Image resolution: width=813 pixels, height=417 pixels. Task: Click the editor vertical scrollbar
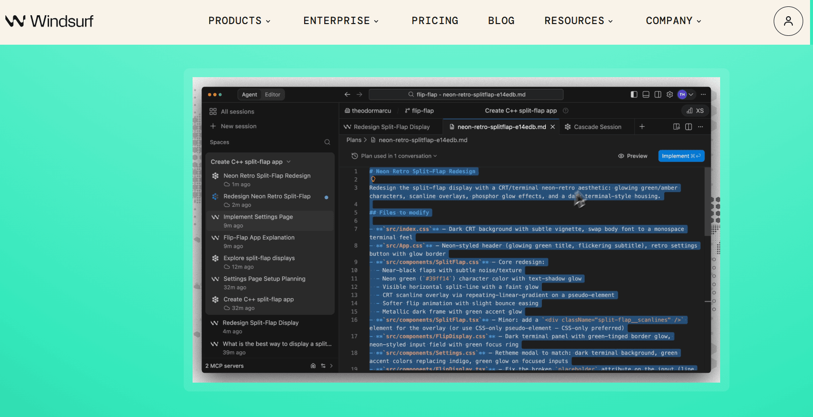[x=708, y=201]
